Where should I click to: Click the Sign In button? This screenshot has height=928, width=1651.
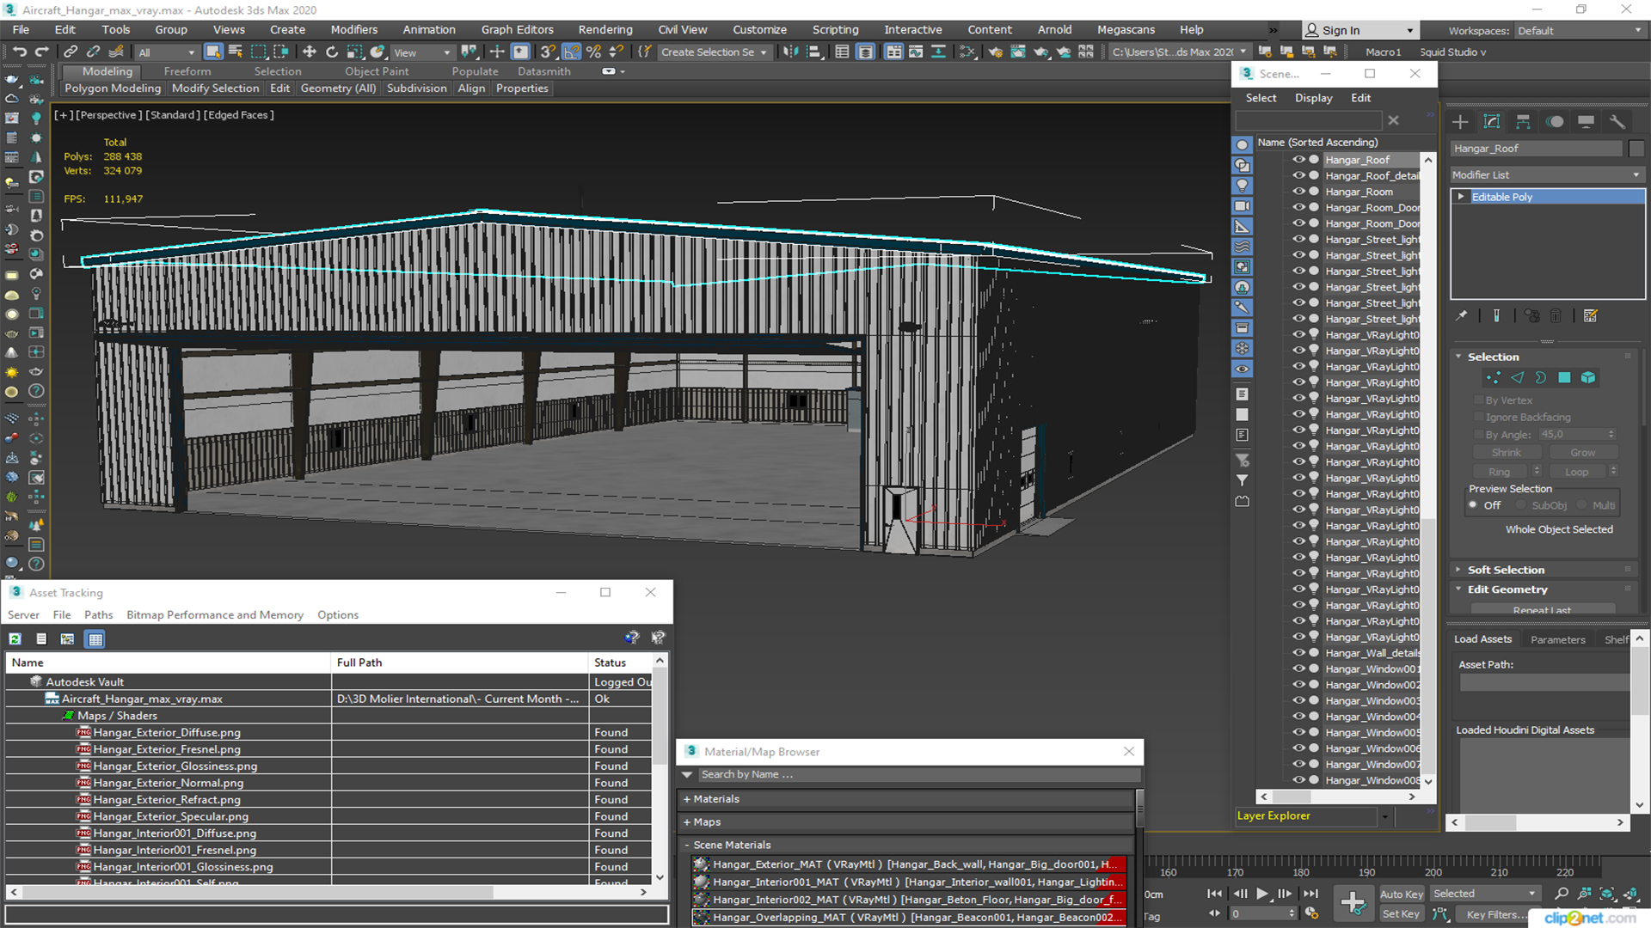1359,30
